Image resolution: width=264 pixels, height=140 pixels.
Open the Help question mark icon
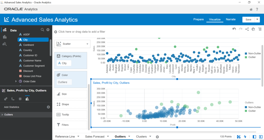(257, 10)
